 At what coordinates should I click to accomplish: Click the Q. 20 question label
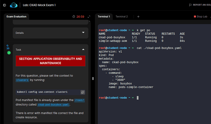8,47
